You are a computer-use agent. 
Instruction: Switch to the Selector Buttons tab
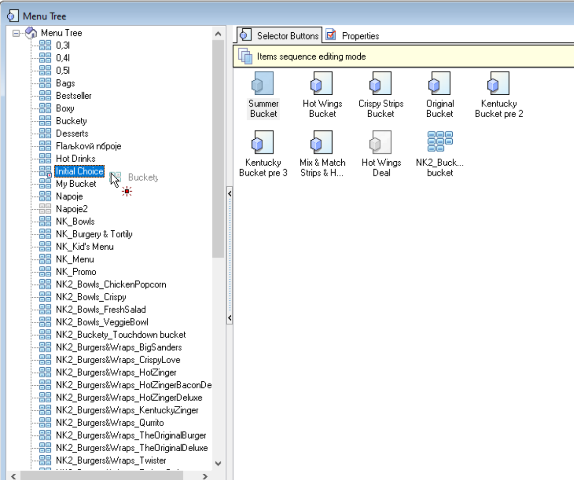click(279, 35)
